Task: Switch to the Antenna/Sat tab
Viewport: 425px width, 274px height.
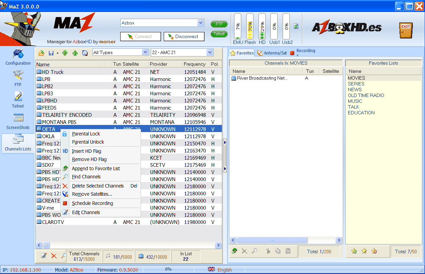Action: coord(272,53)
